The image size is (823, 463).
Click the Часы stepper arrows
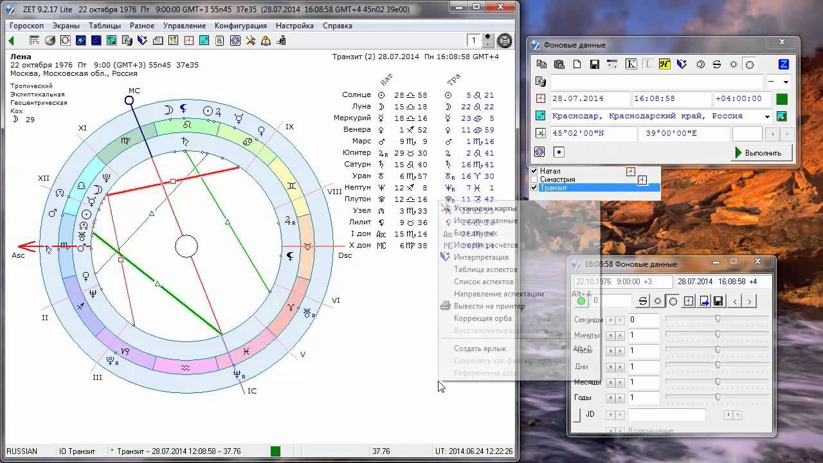(x=615, y=351)
